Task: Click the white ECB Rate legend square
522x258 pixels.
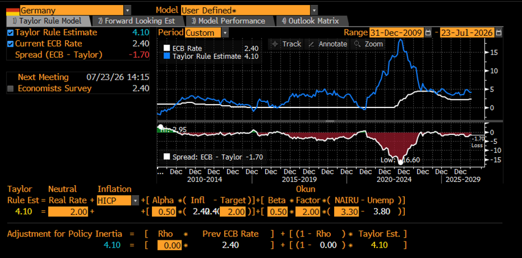Action: click(167, 49)
